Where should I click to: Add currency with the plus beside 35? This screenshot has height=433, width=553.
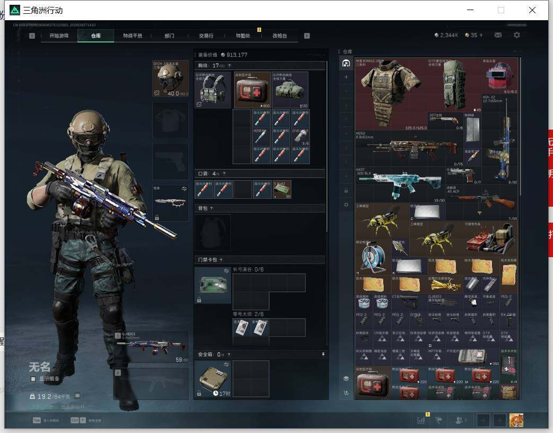coord(481,35)
